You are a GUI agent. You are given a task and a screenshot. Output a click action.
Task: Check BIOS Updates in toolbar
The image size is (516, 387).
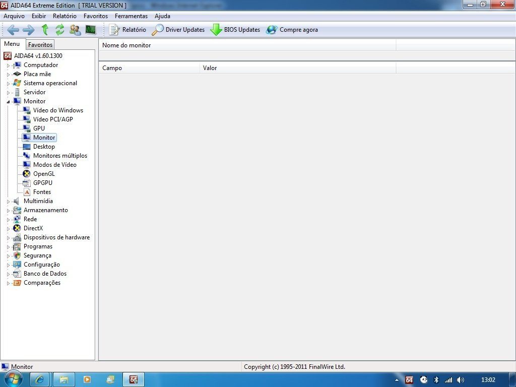[235, 30]
